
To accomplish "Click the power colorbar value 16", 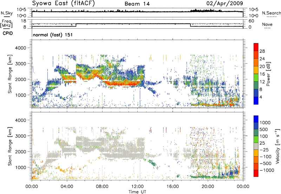I will click(262, 74).
